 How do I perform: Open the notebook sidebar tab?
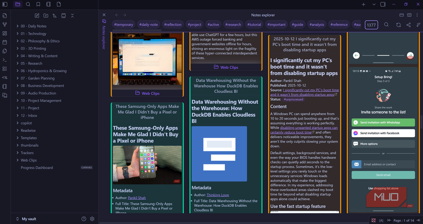(x=48, y=4)
